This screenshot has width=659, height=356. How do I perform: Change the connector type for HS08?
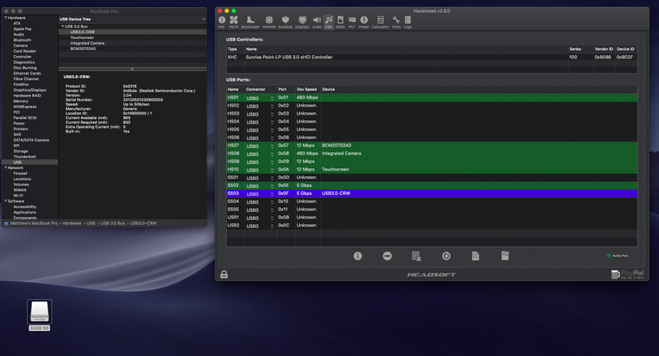tap(260, 154)
